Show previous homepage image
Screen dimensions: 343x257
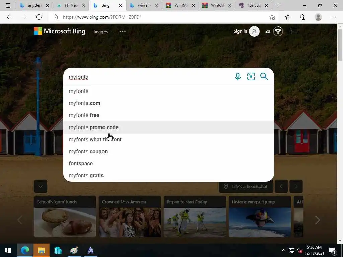(x=281, y=186)
